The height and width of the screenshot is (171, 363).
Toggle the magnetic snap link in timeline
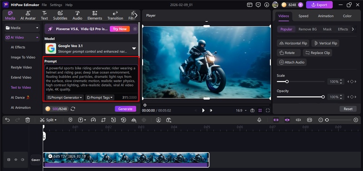276,120
